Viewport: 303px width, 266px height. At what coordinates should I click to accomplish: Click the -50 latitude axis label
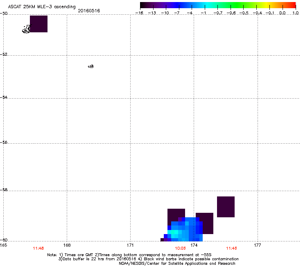[4, 14]
